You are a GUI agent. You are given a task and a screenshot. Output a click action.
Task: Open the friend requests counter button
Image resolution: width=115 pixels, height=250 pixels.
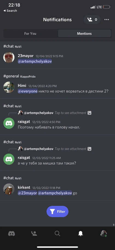click(x=92, y=20)
